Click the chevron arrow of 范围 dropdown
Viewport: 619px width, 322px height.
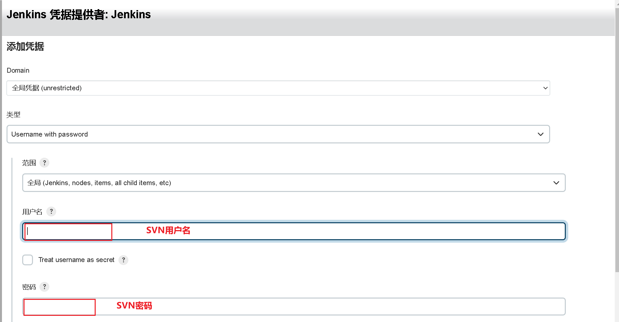click(x=556, y=183)
